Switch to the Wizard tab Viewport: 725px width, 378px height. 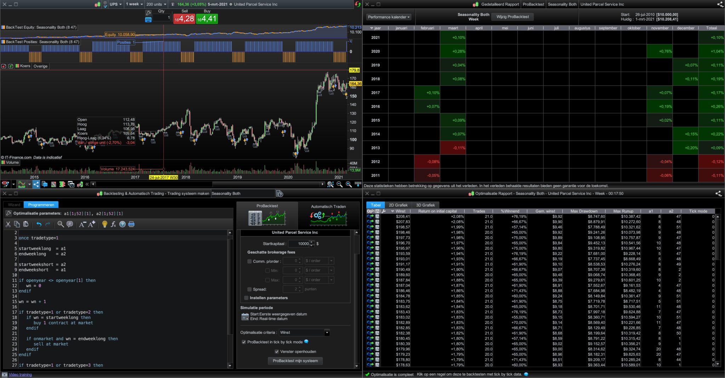[x=14, y=205]
